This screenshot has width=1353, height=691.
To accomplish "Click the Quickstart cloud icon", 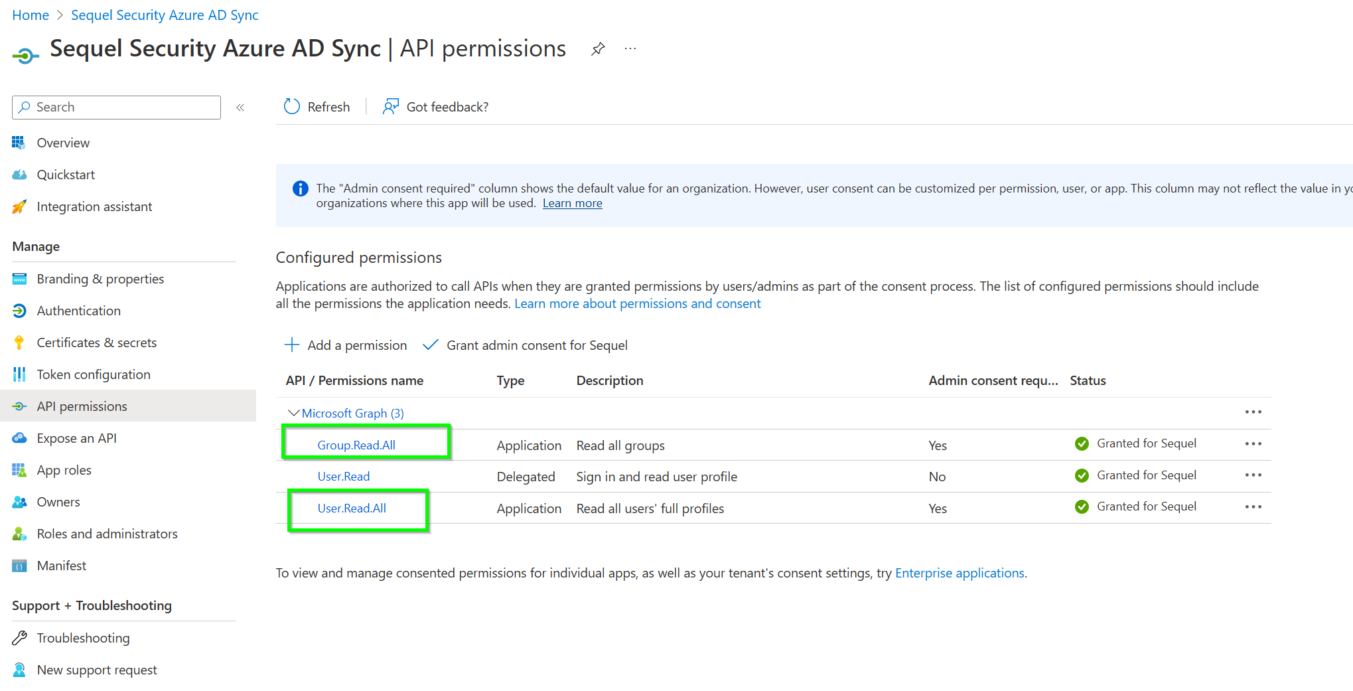I will coord(19,175).
